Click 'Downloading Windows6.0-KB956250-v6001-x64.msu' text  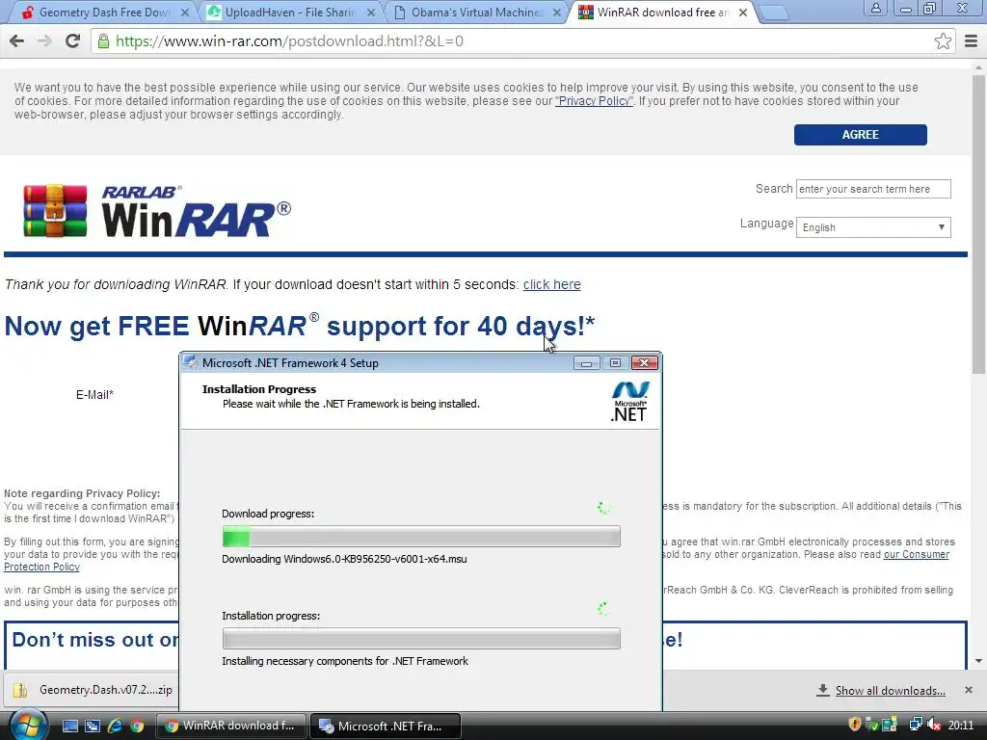pyautogui.click(x=344, y=559)
